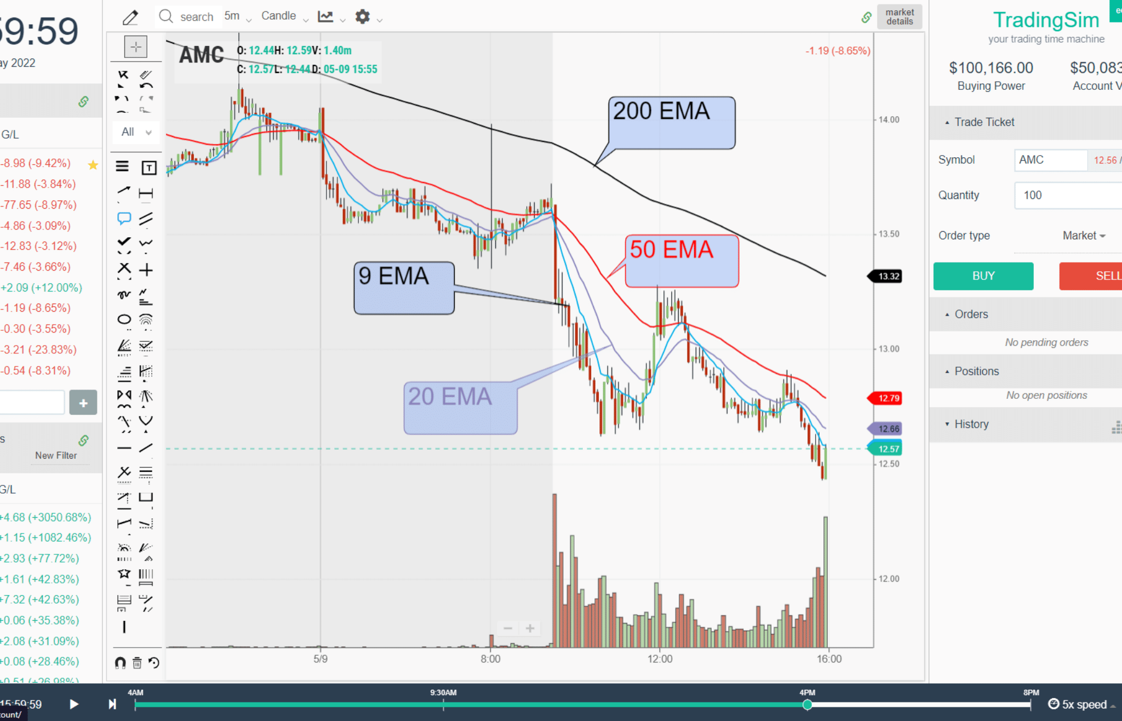Viewport: 1122px width, 721px height.
Task: Click the Quantity field showing 100
Action: (x=1068, y=196)
